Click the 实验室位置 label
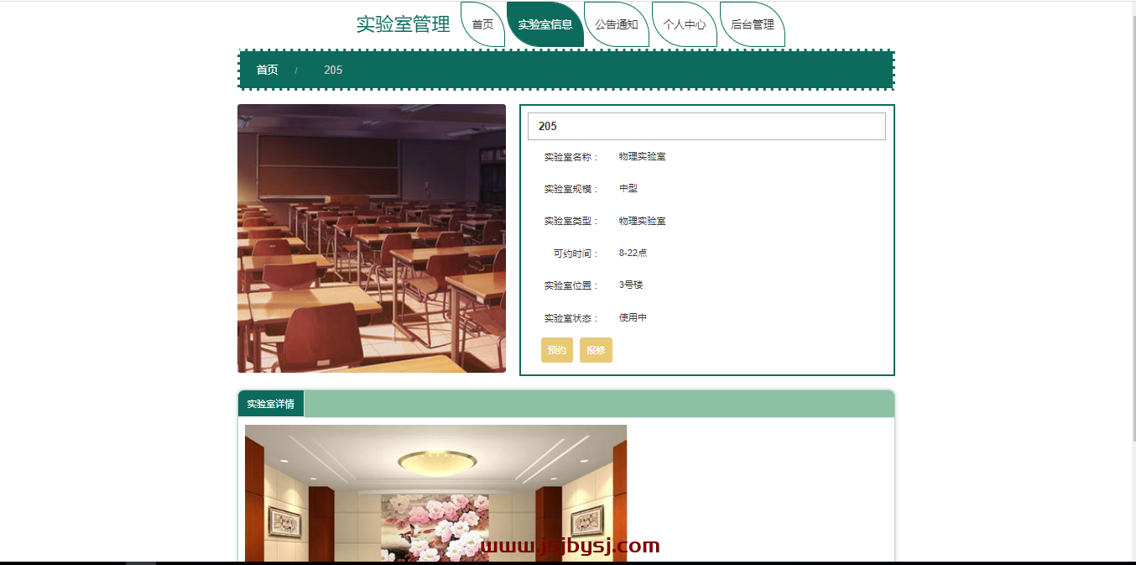The height and width of the screenshot is (565, 1136). (572, 285)
